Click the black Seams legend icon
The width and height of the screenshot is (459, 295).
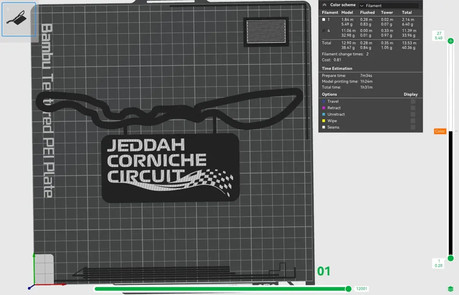(324, 127)
